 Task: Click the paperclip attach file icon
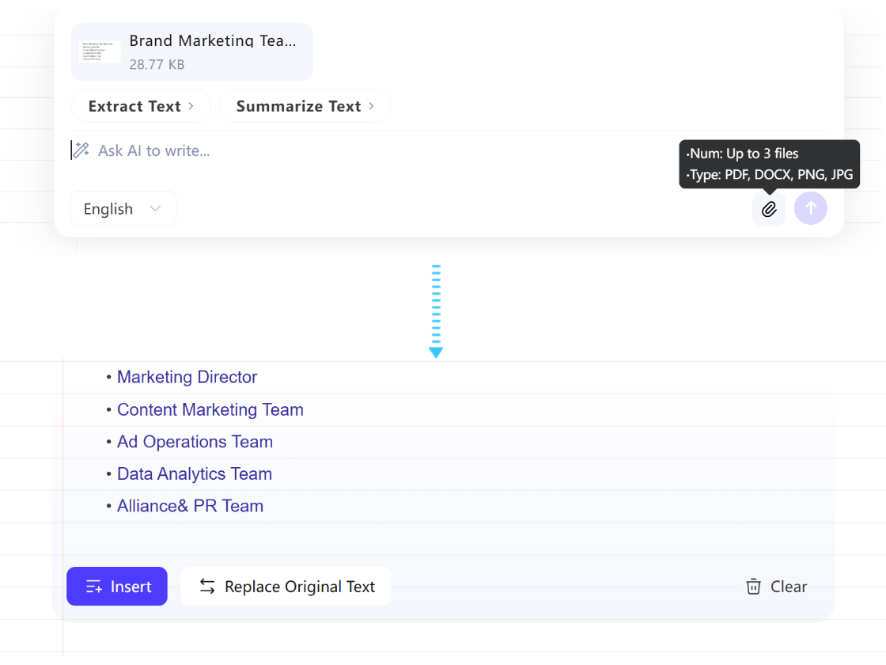point(769,209)
